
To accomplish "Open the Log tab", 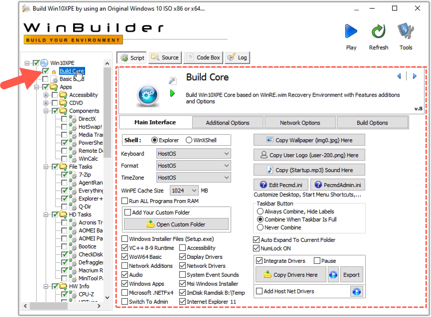I will tap(237, 57).
